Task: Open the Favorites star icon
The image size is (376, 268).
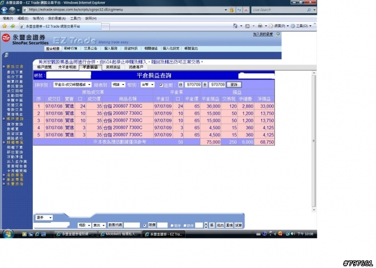Action: pyautogui.click(x=4, y=26)
